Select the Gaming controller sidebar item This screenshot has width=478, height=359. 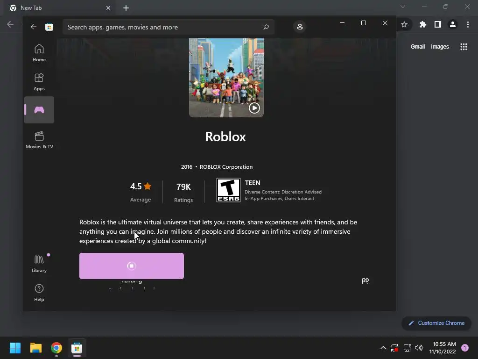[x=39, y=110]
